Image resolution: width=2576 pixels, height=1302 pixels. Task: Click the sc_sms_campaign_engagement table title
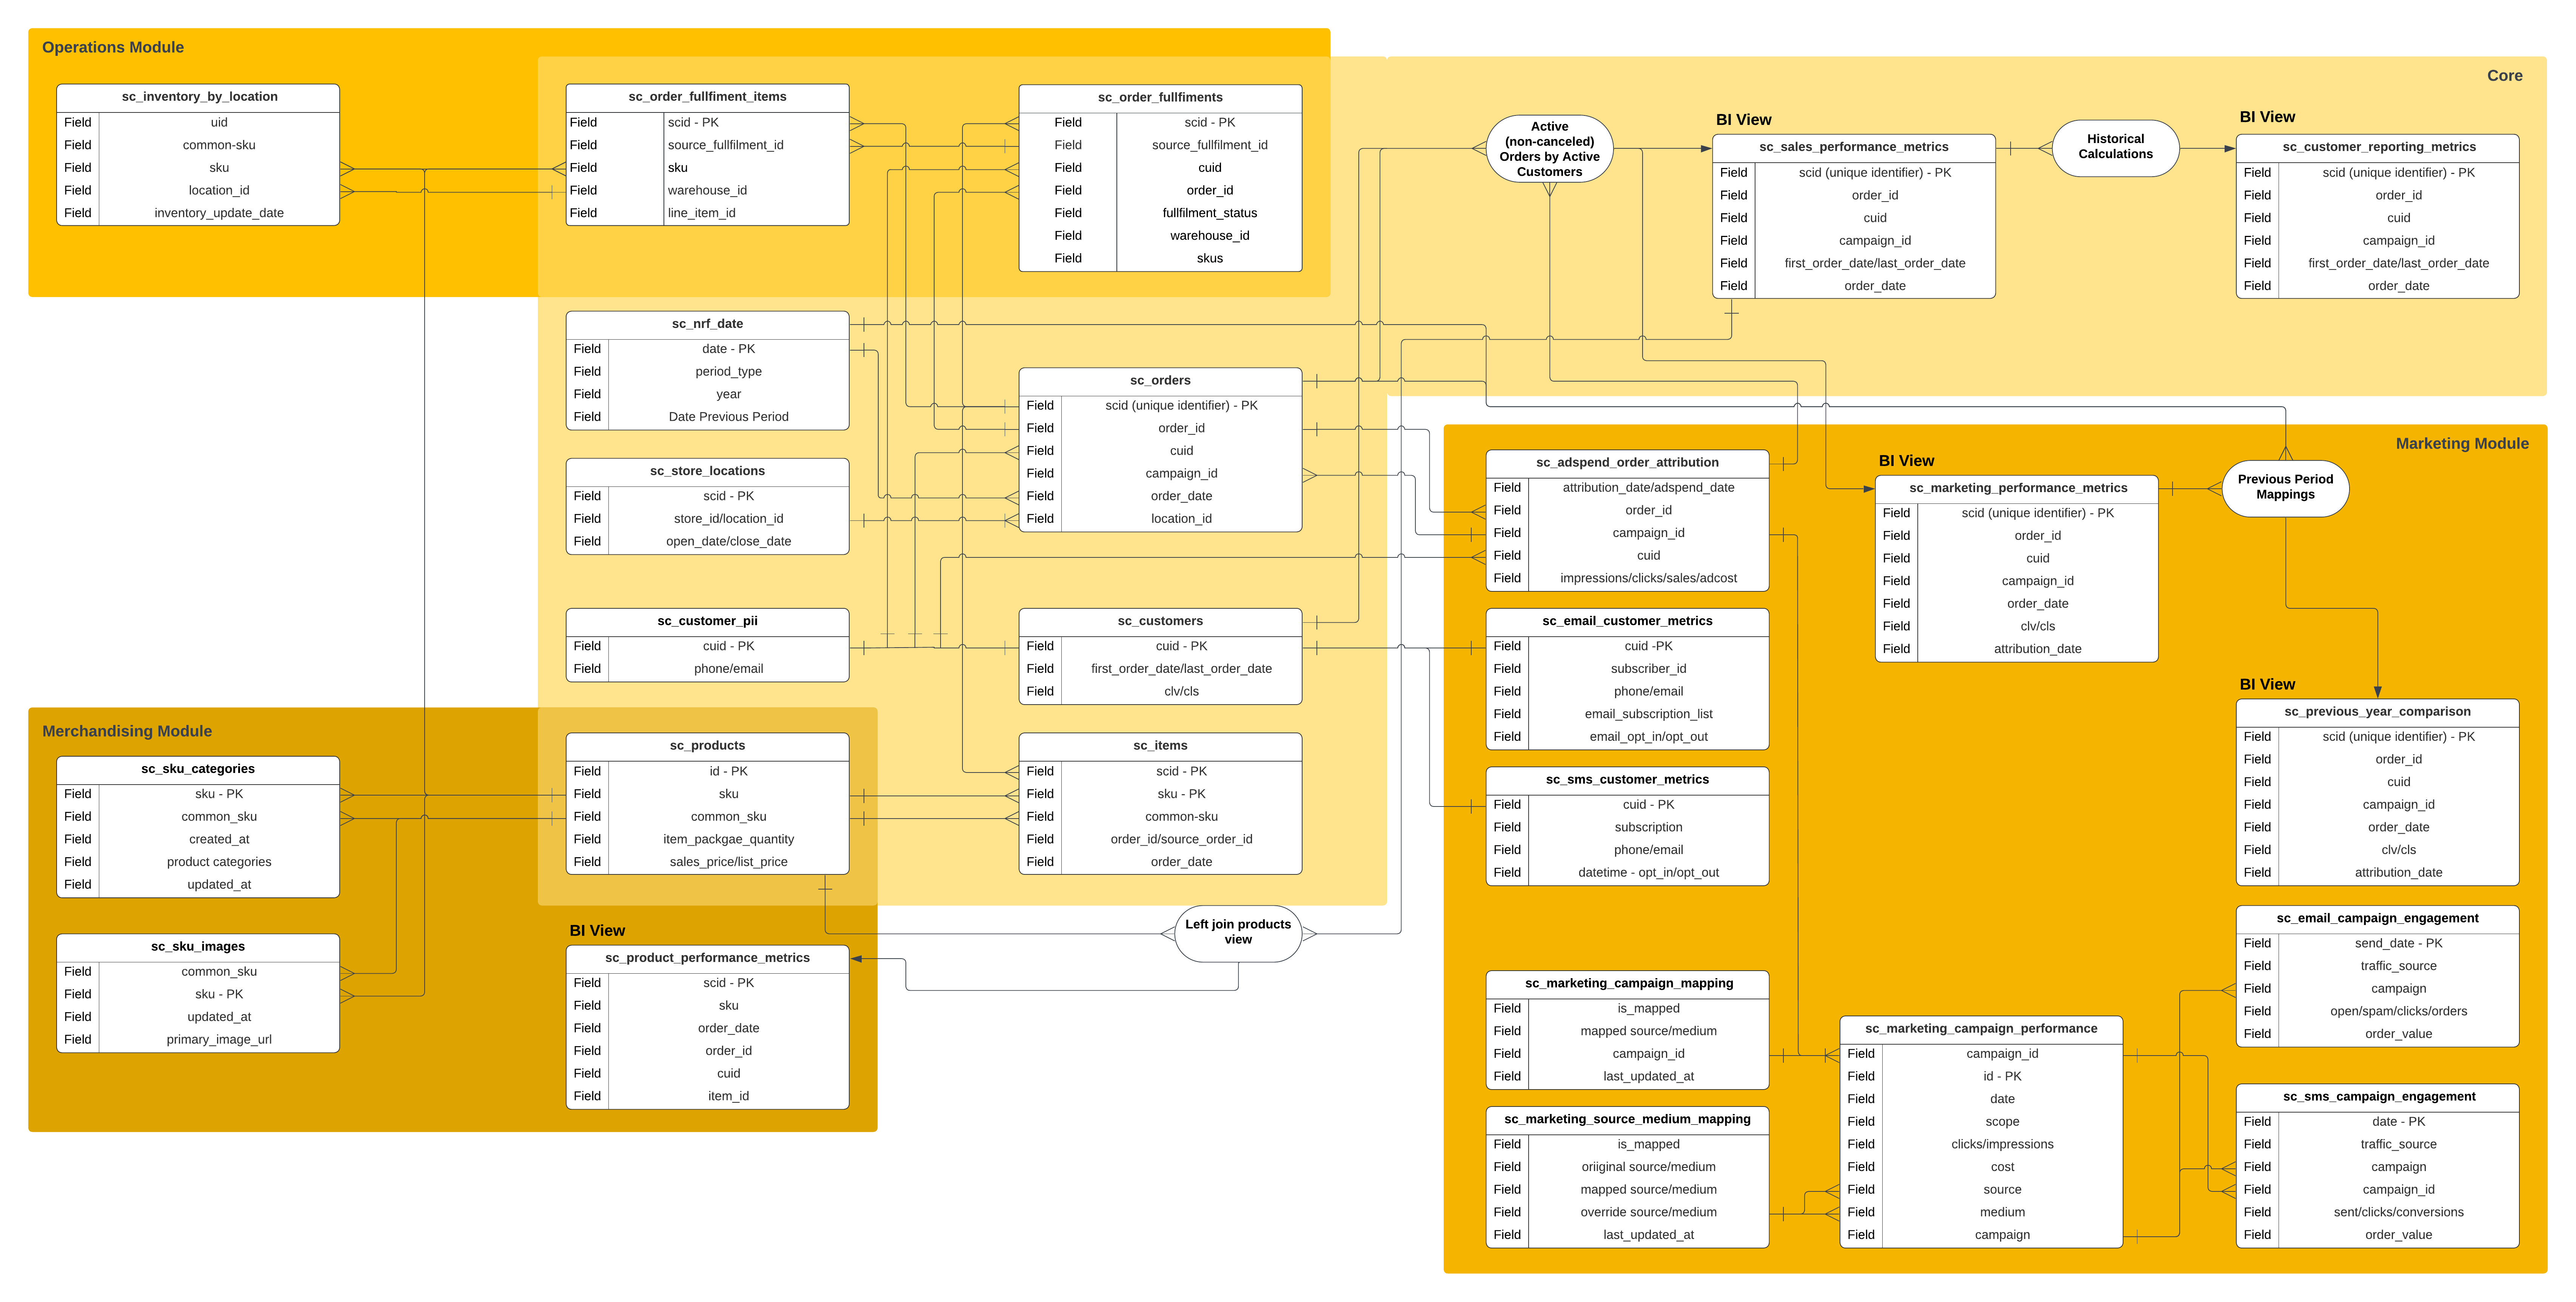click(2377, 1097)
